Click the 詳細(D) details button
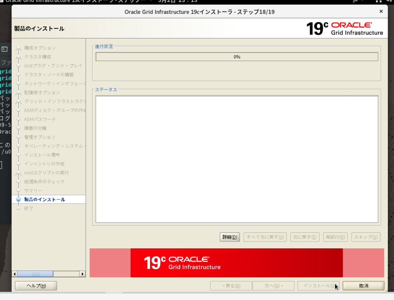The height and width of the screenshot is (300, 394). pyautogui.click(x=230, y=237)
